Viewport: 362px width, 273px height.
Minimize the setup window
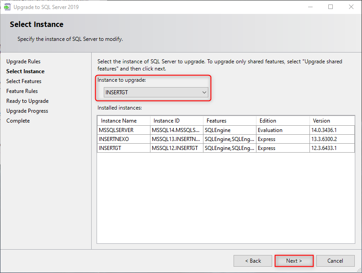click(x=310, y=7)
